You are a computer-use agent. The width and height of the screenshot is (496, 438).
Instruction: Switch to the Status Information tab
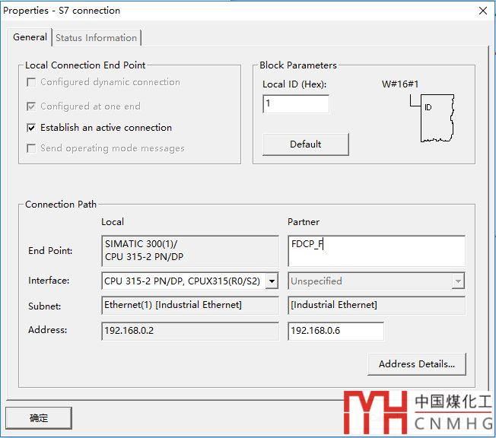(x=96, y=37)
